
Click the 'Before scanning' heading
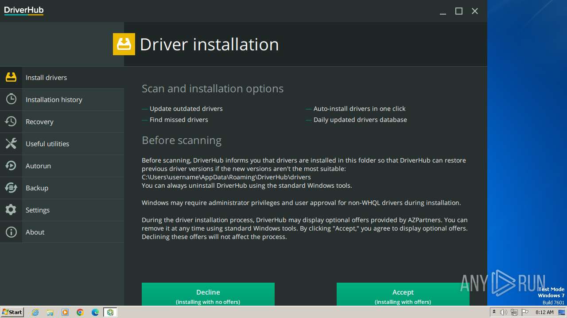click(182, 140)
